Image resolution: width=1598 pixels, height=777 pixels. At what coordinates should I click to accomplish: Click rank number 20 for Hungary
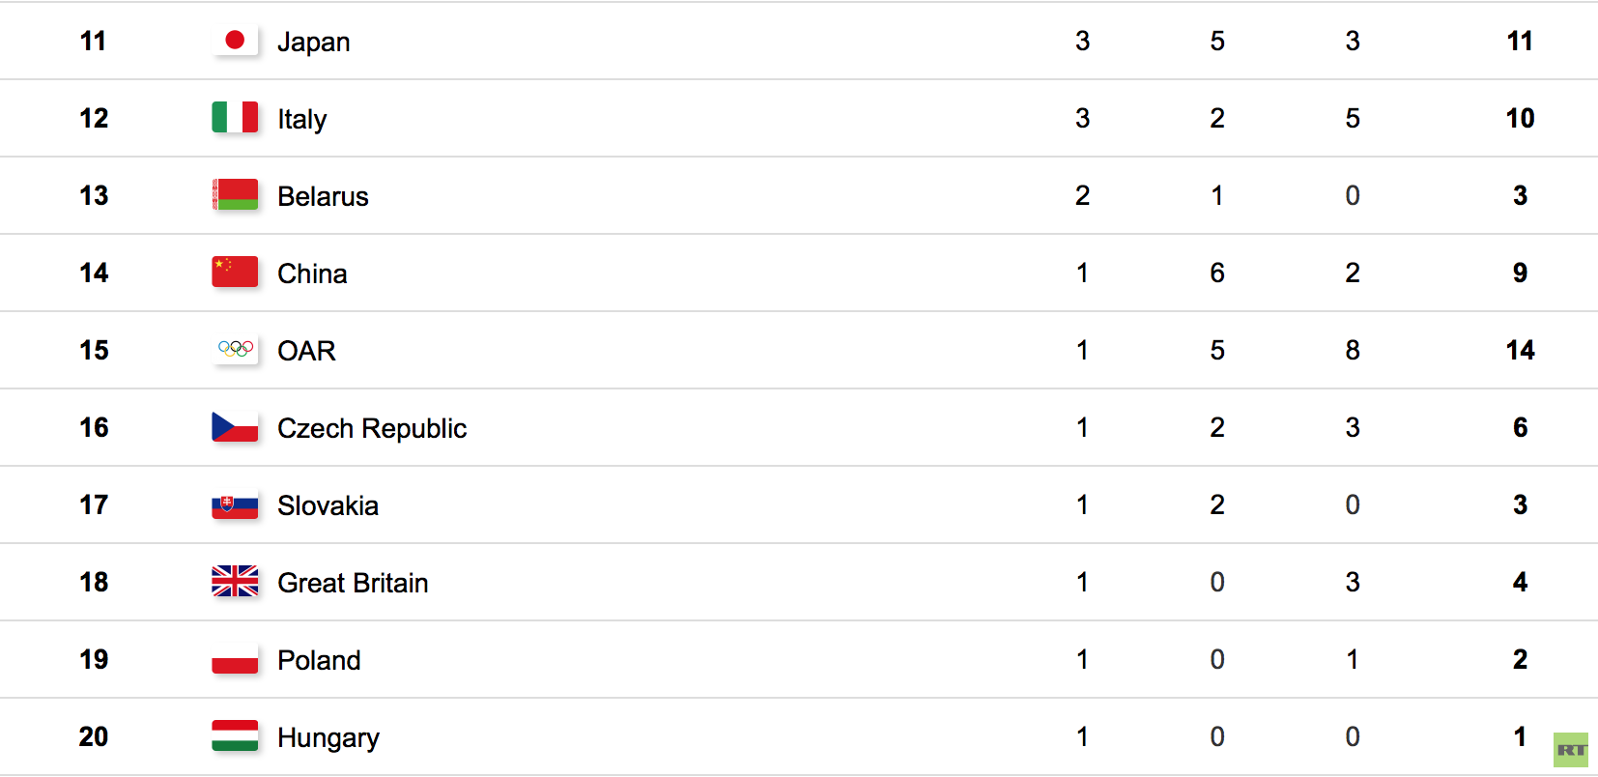(94, 736)
